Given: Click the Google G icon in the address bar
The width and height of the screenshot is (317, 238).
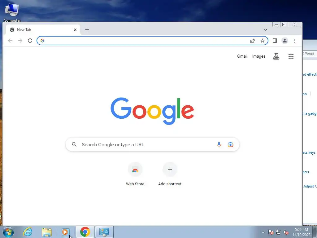Looking at the screenshot, I should 42,41.
